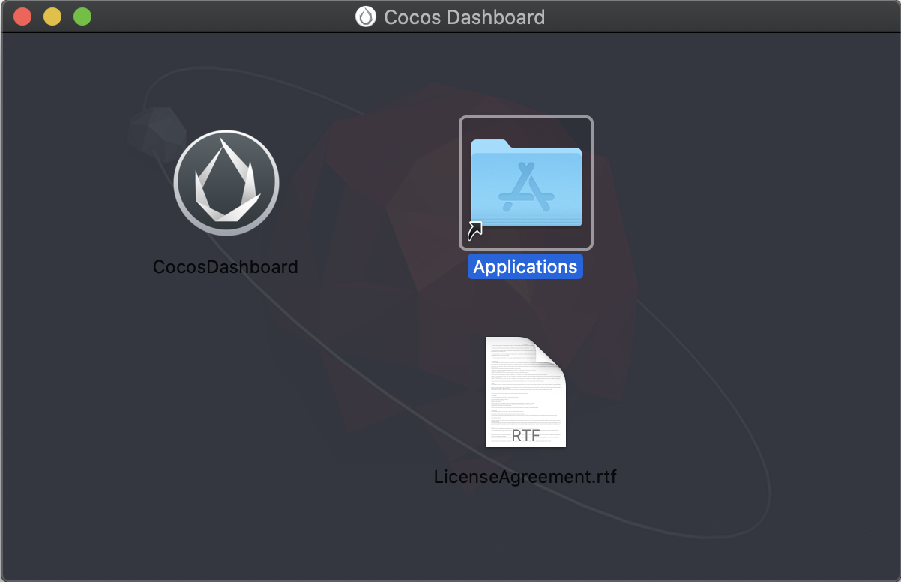901x582 pixels.
Task: Zoom the window with the green button
Action: point(82,16)
